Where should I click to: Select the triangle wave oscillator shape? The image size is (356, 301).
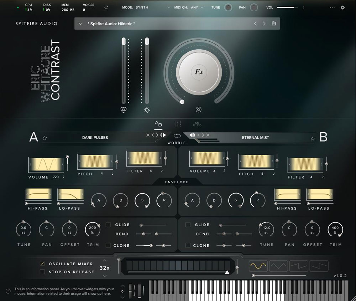click(x=279, y=266)
